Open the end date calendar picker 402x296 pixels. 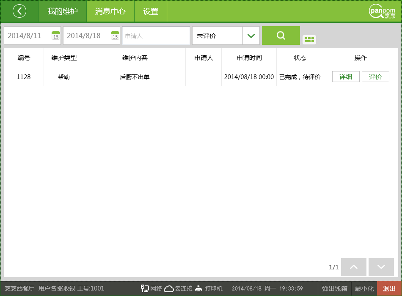pos(115,36)
